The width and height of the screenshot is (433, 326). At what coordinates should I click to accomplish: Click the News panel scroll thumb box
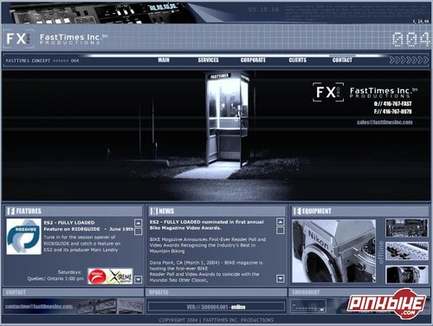(281, 231)
